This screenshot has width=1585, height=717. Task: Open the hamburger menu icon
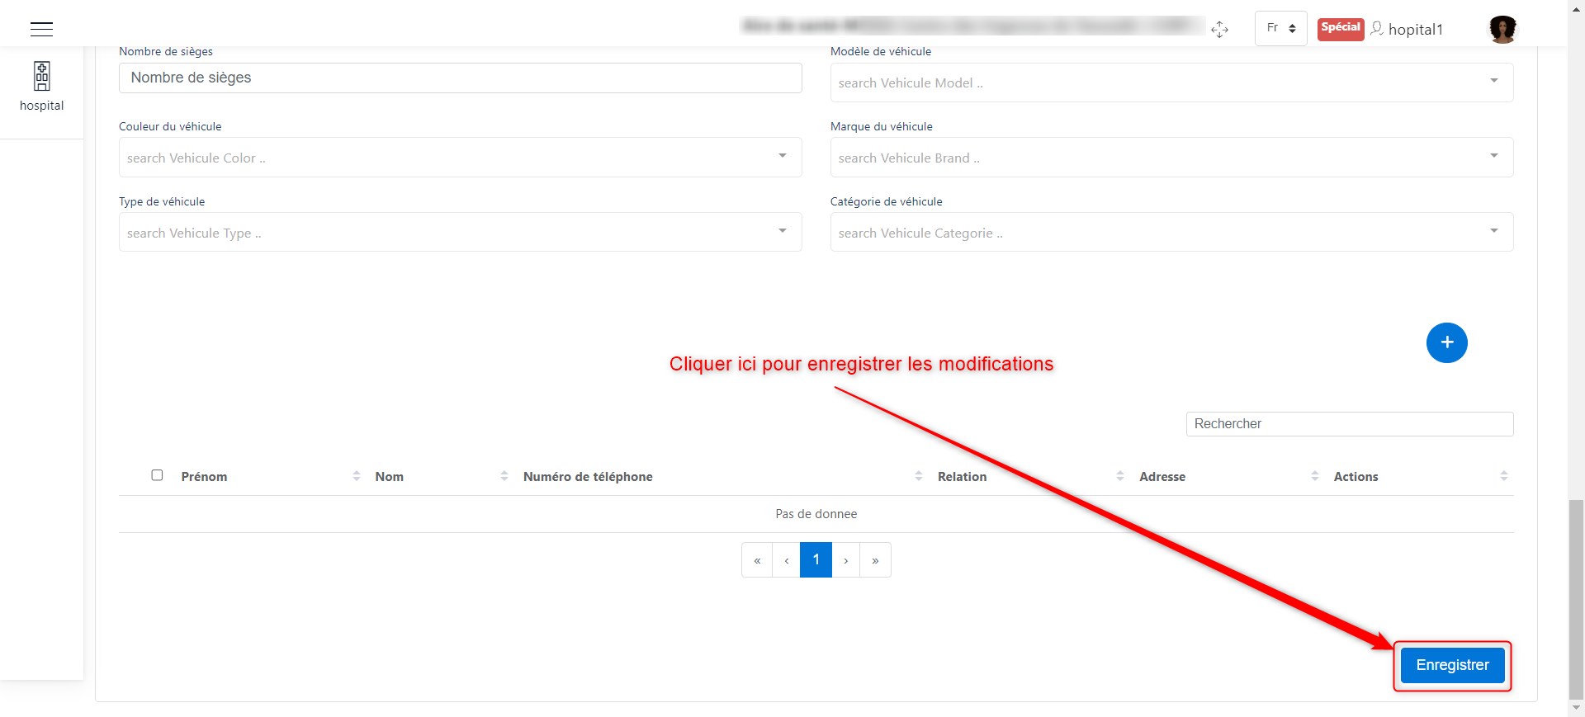pyautogui.click(x=41, y=29)
